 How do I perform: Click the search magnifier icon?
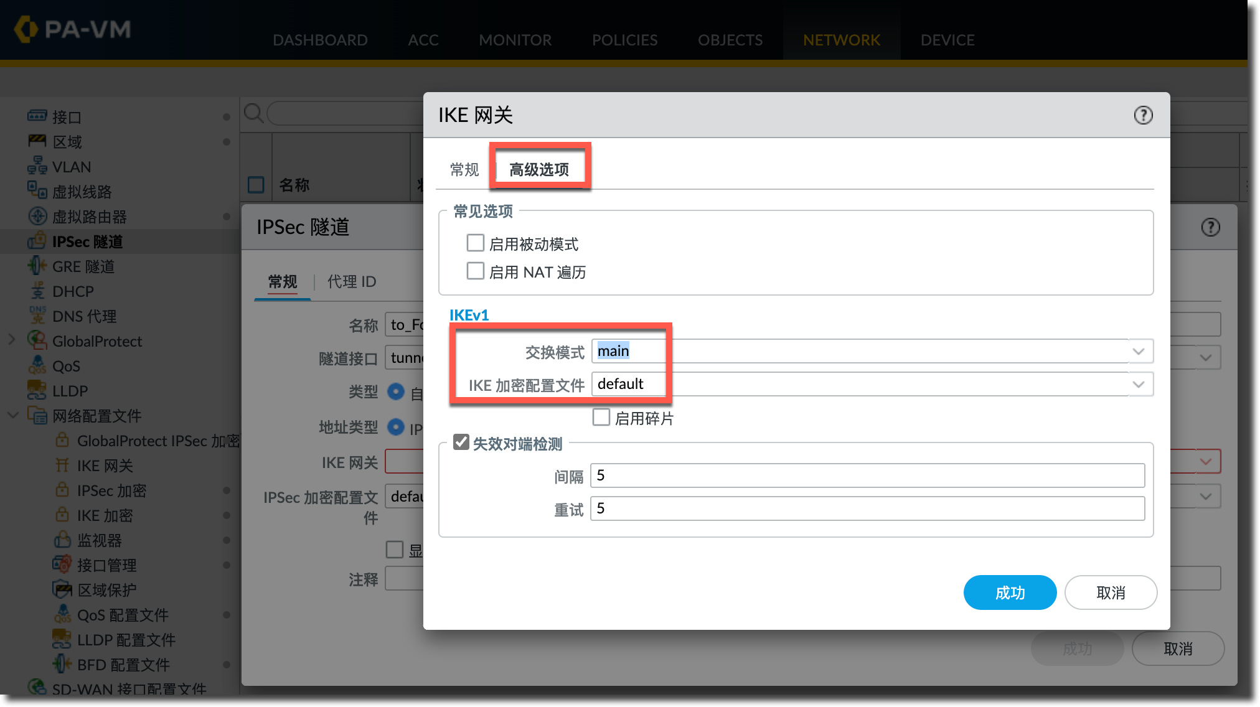(253, 113)
